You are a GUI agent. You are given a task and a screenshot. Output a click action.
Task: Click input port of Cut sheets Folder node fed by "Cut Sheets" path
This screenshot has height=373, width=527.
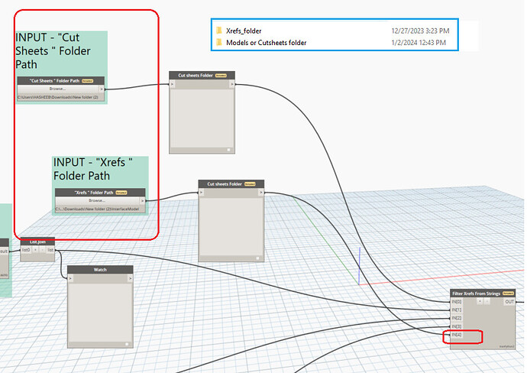pyautogui.click(x=173, y=84)
